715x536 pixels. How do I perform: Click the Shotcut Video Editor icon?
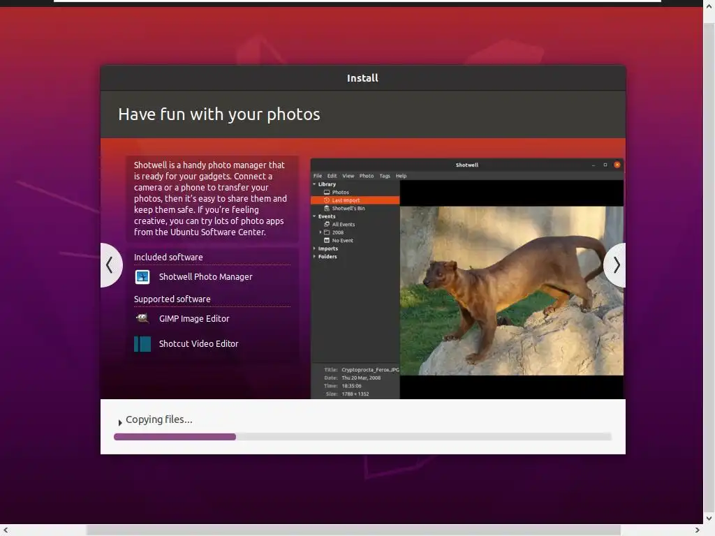(x=142, y=343)
